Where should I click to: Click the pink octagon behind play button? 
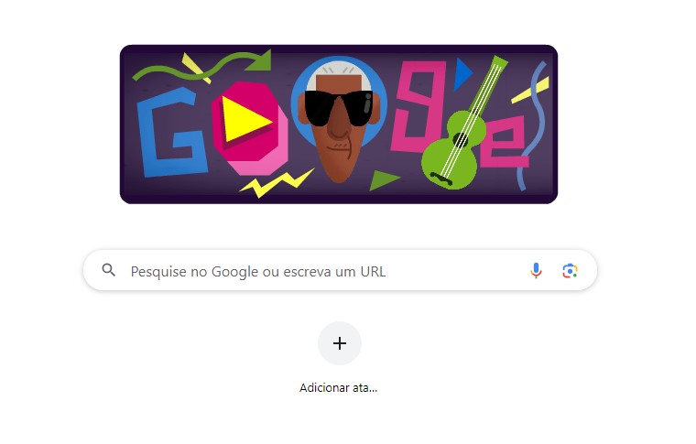click(248, 128)
